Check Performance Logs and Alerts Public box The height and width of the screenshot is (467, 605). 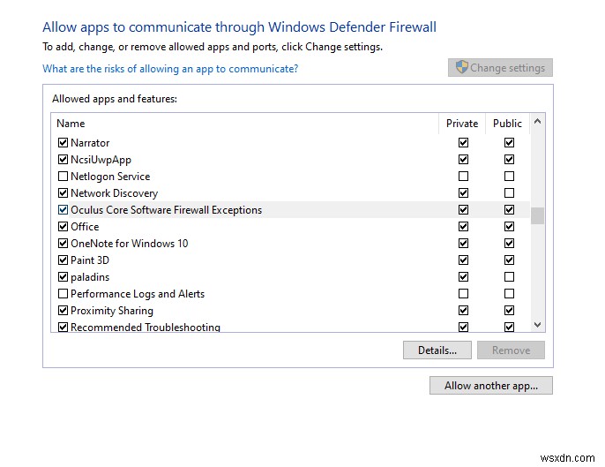click(x=510, y=294)
